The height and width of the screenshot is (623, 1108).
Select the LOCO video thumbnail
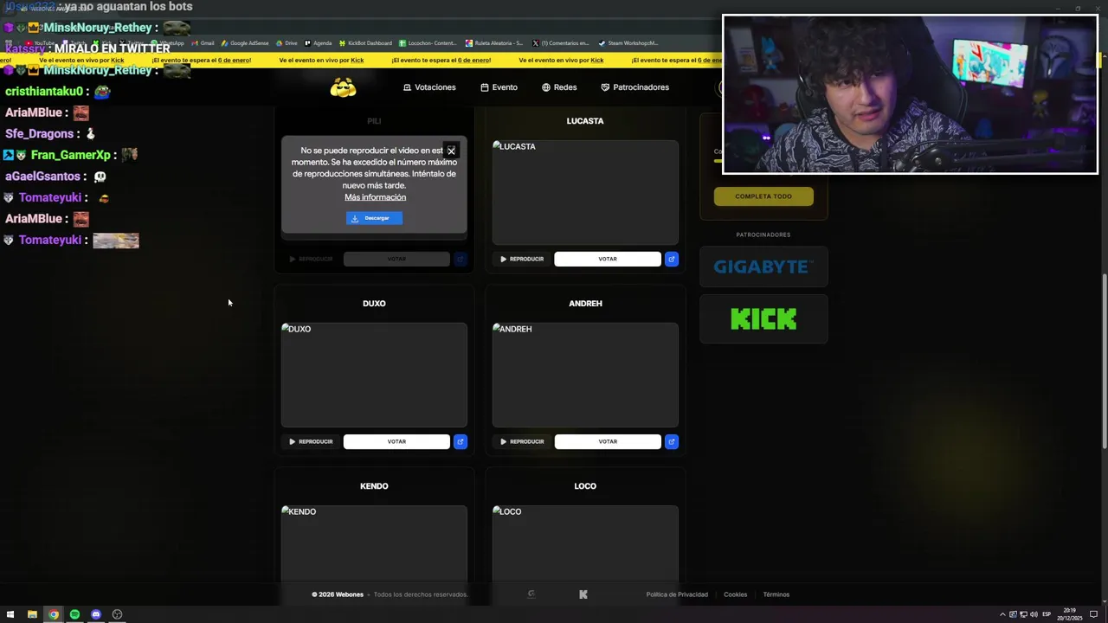(585, 543)
